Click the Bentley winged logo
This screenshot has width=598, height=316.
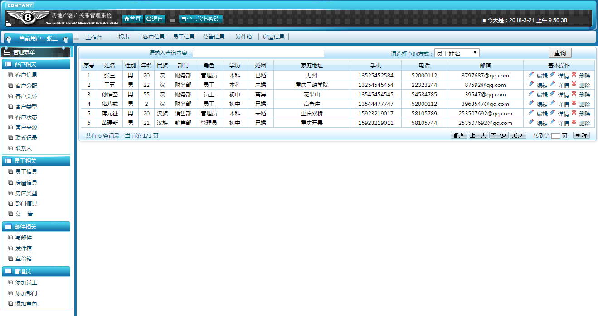click(x=28, y=18)
